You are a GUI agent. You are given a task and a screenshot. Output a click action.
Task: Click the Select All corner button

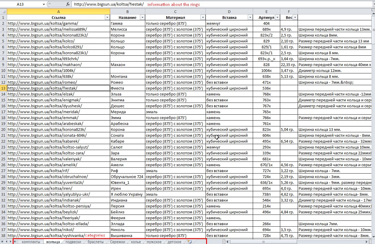pos(3,11)
